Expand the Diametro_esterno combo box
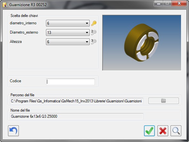 pos(68,33)
